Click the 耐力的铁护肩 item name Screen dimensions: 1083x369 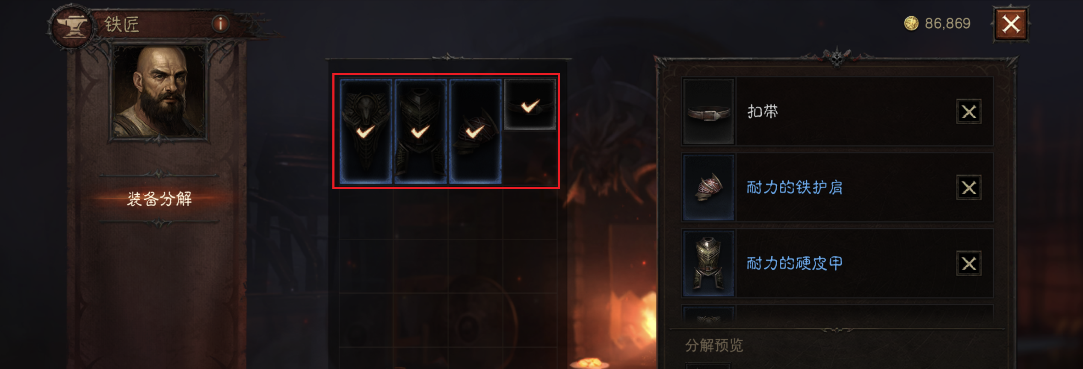point(795,187)
